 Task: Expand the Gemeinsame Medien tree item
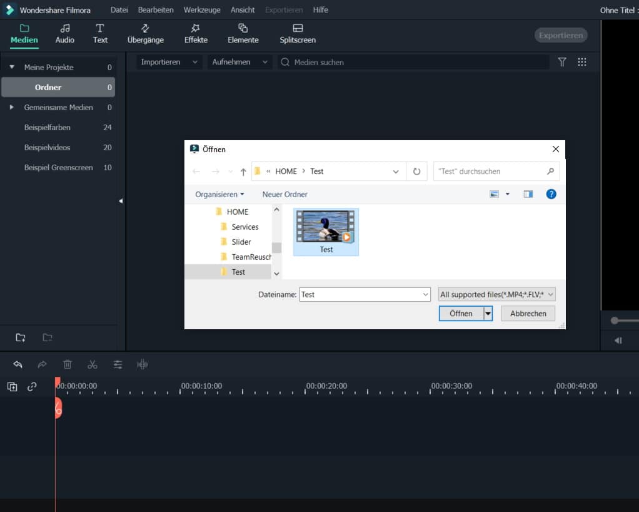point(12,108)
